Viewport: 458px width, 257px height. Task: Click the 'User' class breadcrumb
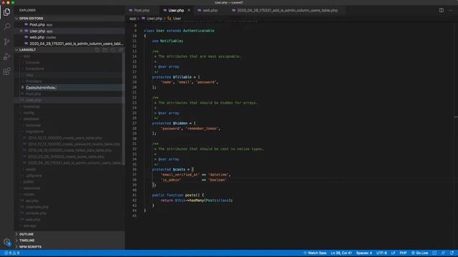coord(177,19)
